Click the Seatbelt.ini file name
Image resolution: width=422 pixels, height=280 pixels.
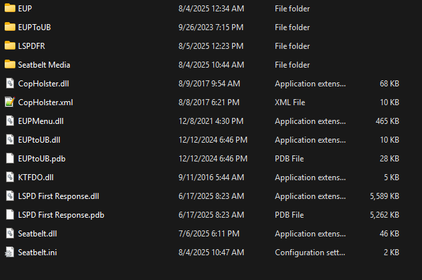click(x=36, y=253)
